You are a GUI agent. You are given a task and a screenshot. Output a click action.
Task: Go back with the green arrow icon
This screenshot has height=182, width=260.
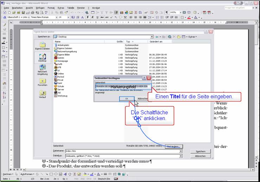pos(157,36)
